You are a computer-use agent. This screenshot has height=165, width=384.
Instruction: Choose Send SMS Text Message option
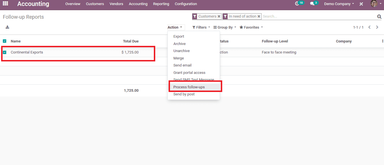point(194,80)
